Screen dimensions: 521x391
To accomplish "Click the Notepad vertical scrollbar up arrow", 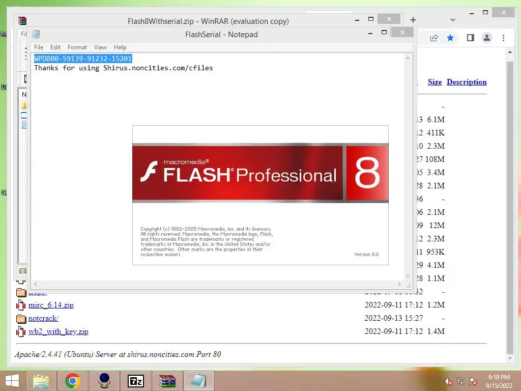I will [x=408, y=58].
